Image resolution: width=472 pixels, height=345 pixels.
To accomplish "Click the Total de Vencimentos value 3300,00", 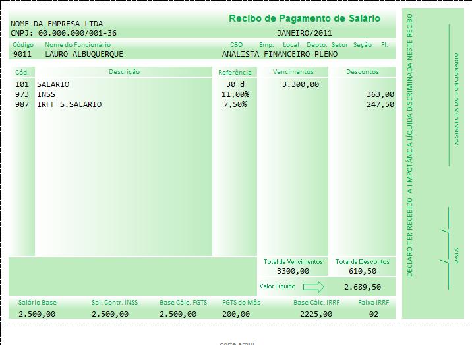I will (x=293, y=271).
